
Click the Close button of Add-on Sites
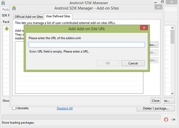[x=155, y=101]
